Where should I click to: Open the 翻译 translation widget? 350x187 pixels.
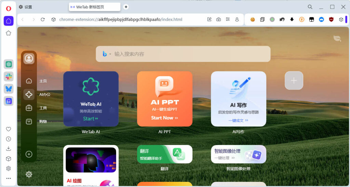(165, 154)
